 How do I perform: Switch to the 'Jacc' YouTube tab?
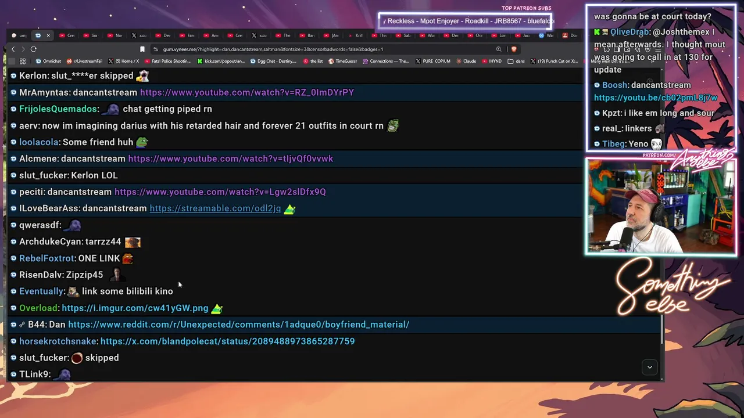tap(523, 35)
